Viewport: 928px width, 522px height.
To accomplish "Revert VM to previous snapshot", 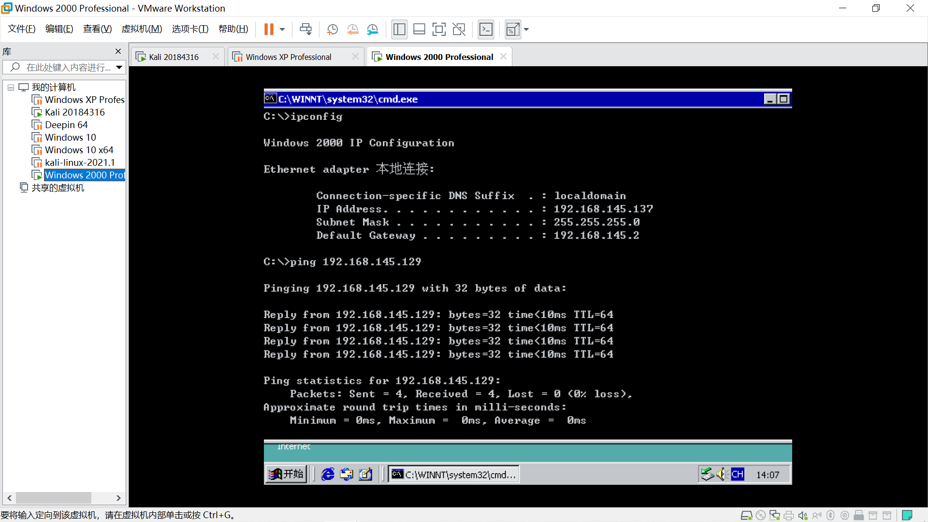I will click(x=352, y=29).
